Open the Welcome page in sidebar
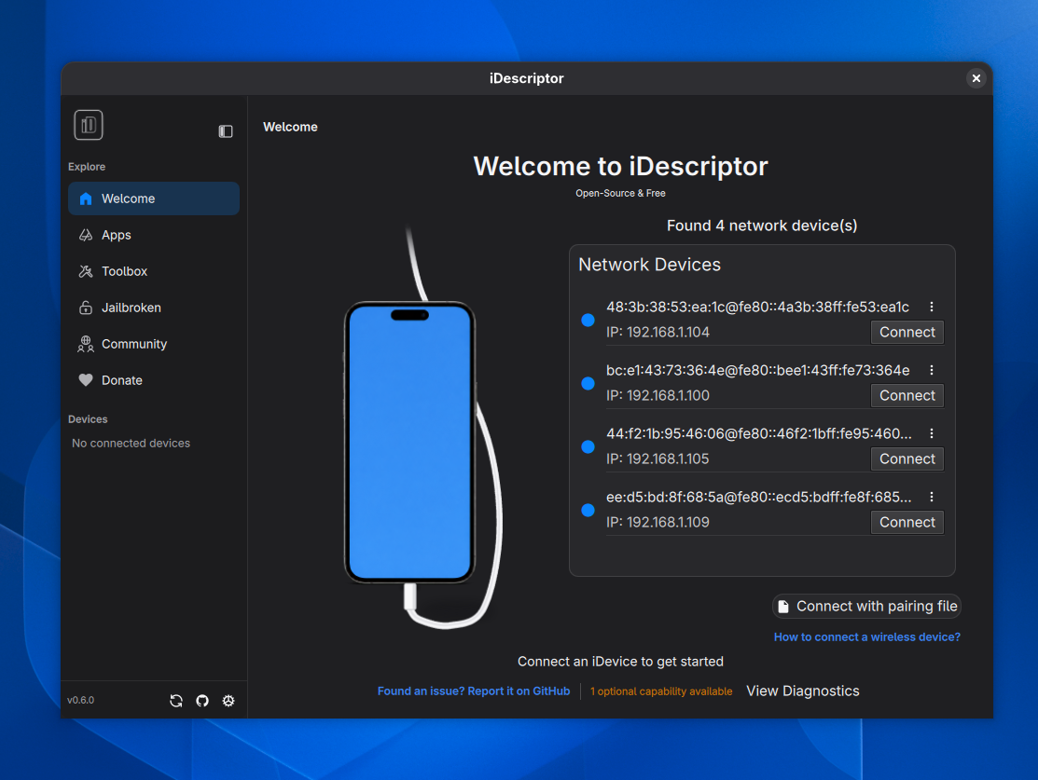Screen dimensions: 1038x780 [x=154, y=198]
